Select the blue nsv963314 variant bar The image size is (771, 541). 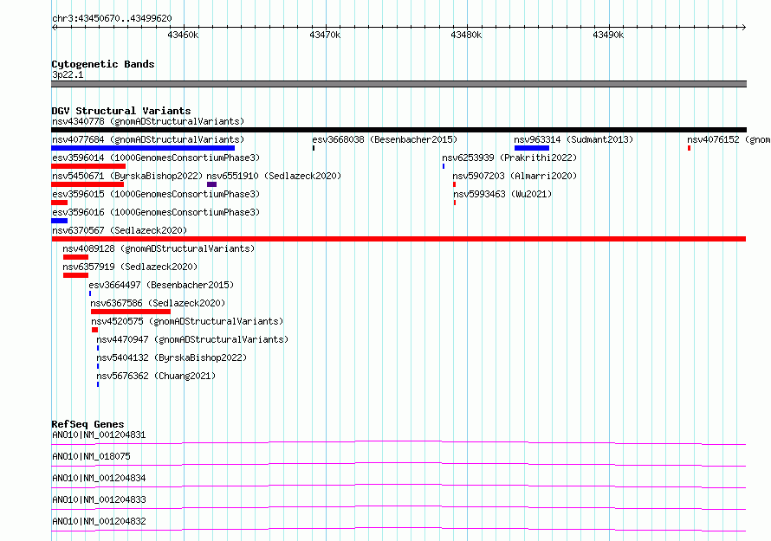532,148
